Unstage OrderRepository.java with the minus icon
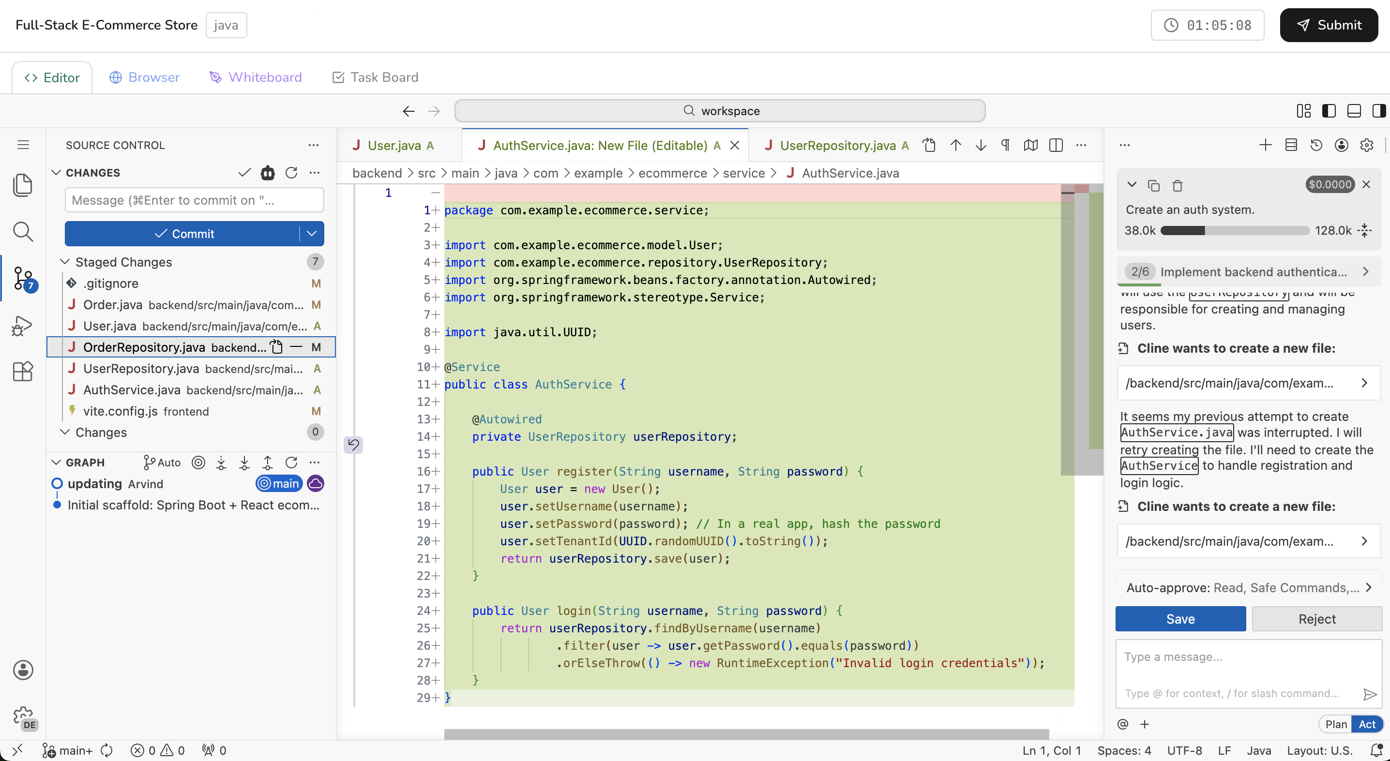This screenshot has width=1390, height=761. (x=296, y=347)
